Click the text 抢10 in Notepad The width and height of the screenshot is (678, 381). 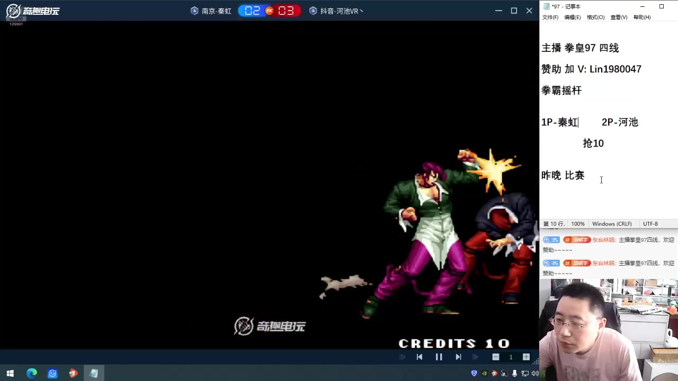[x=593, y=143]
